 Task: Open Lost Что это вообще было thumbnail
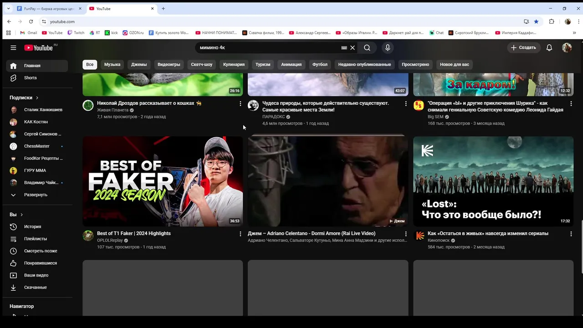(x=493, y=181)
